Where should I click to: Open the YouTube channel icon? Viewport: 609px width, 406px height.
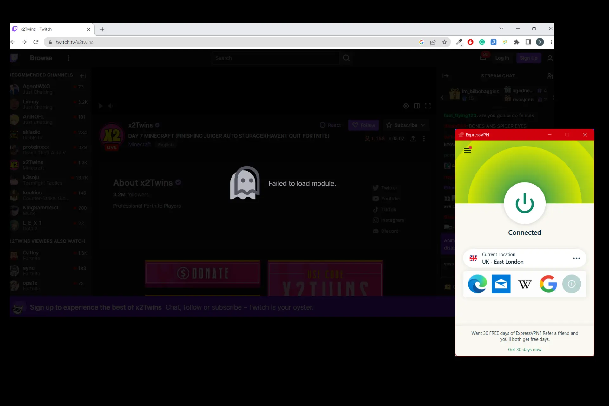(375, 198)
